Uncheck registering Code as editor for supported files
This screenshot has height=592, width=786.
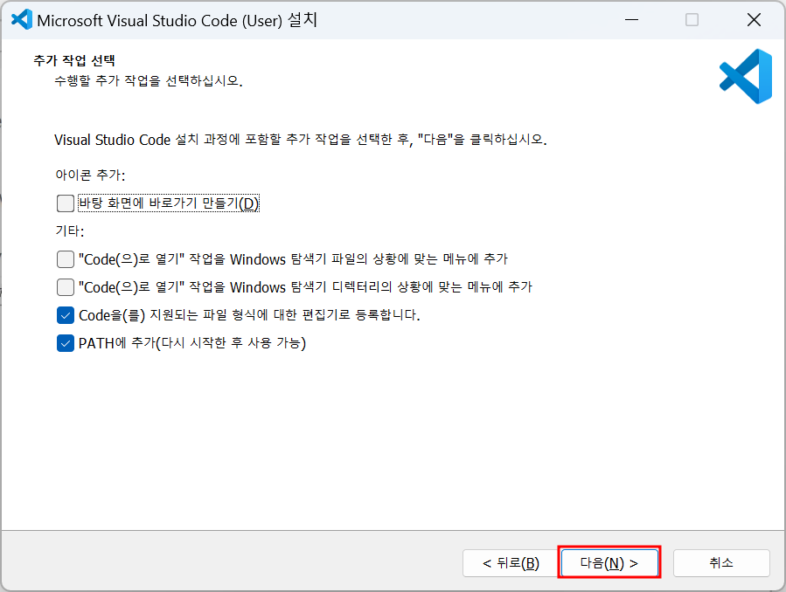pyautogui.click(x=66, y=315)
